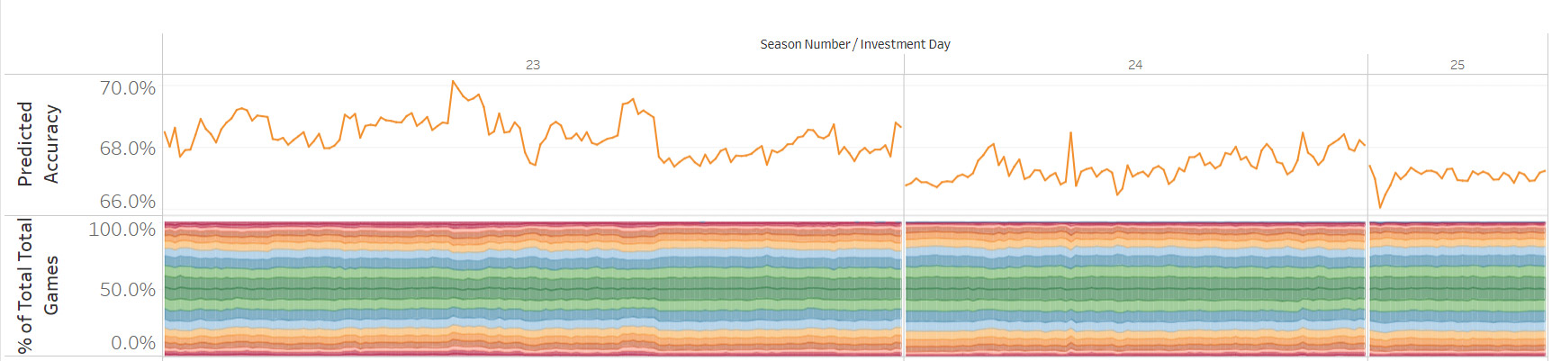Click the 50.0% axis tick label

coord(127,290)
